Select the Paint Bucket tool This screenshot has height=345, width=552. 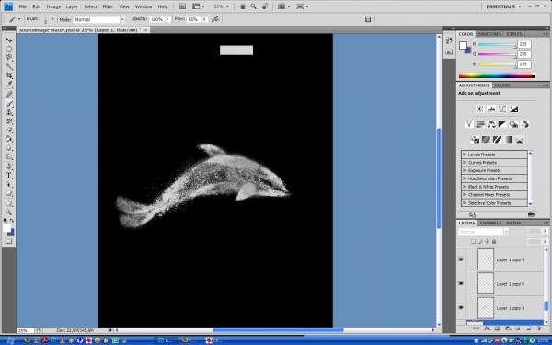8,139
